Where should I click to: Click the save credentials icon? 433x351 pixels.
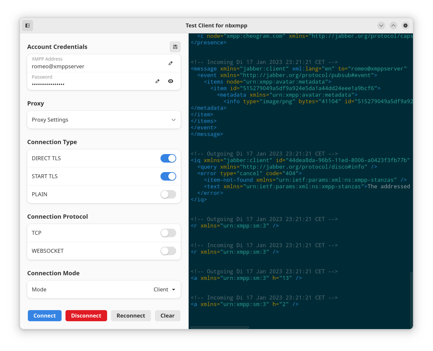pos(175,47)
